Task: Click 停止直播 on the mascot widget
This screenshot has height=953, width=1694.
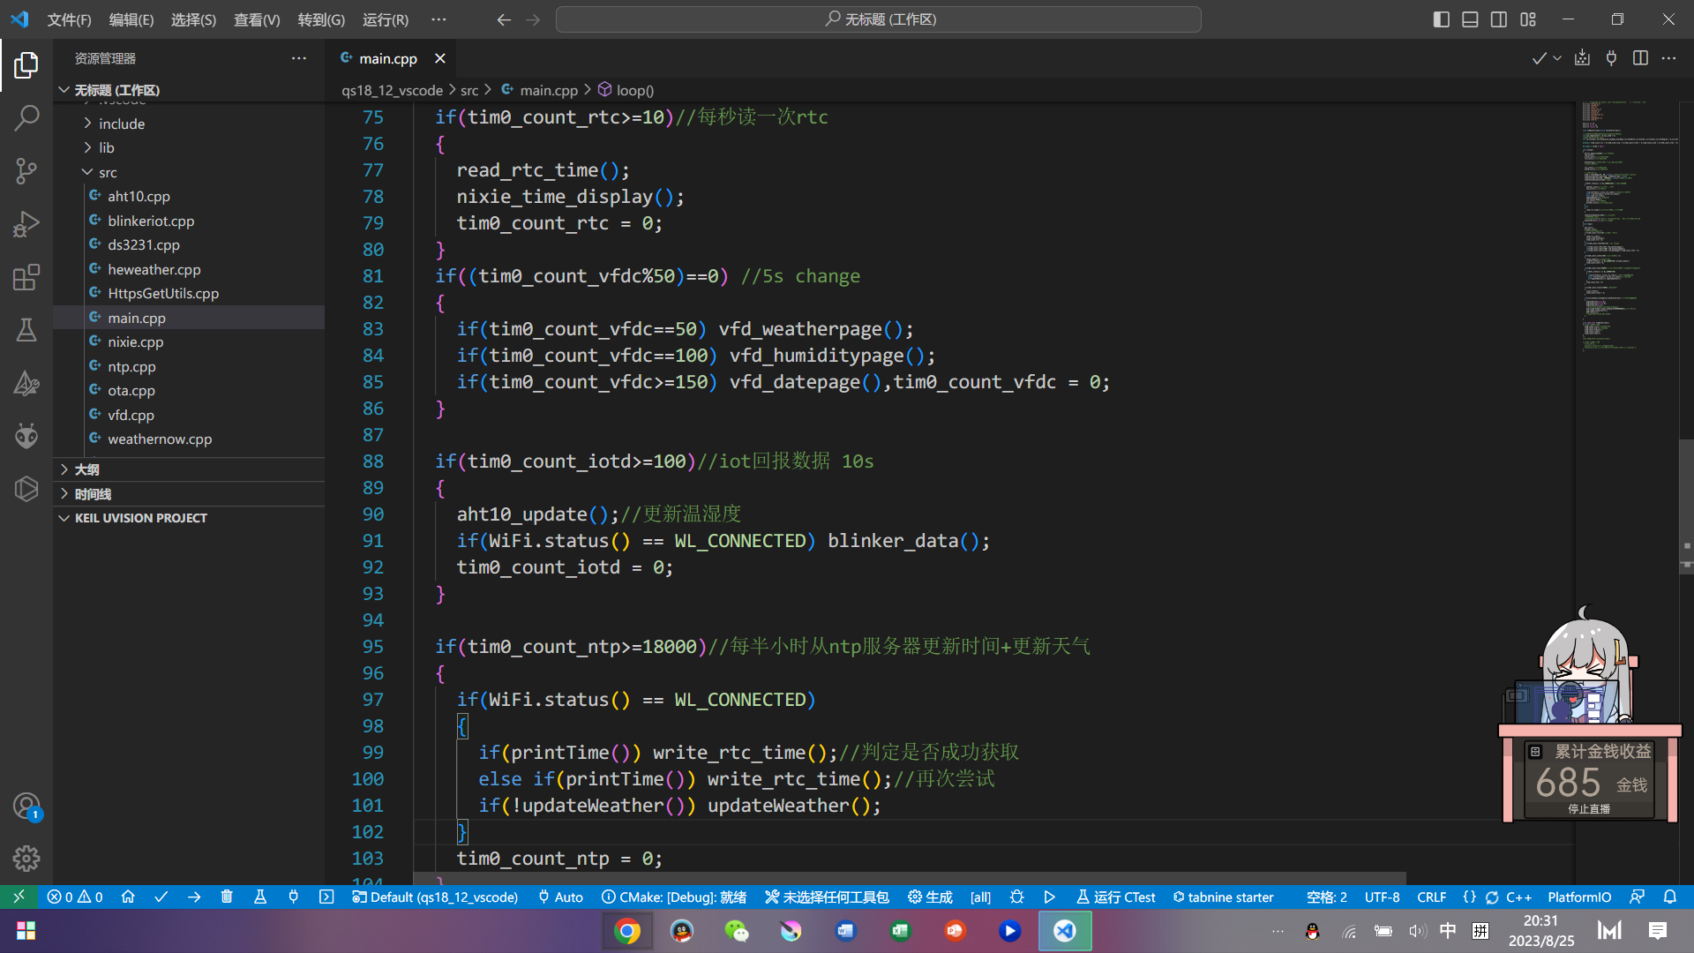Action: (1589, 808)
